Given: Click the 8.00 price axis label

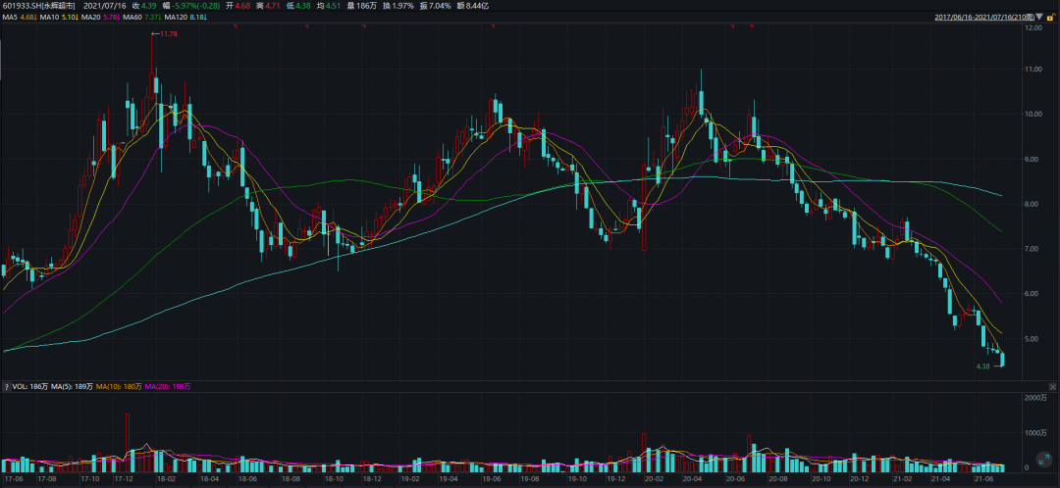Looking at the screenshot, I should [x=1033, y=204].
